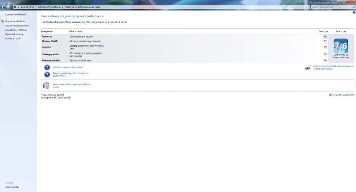Screen dimensions: 356x192
Task: Open Tips for improving your computer's performance
Action: (x=71, y=75)
